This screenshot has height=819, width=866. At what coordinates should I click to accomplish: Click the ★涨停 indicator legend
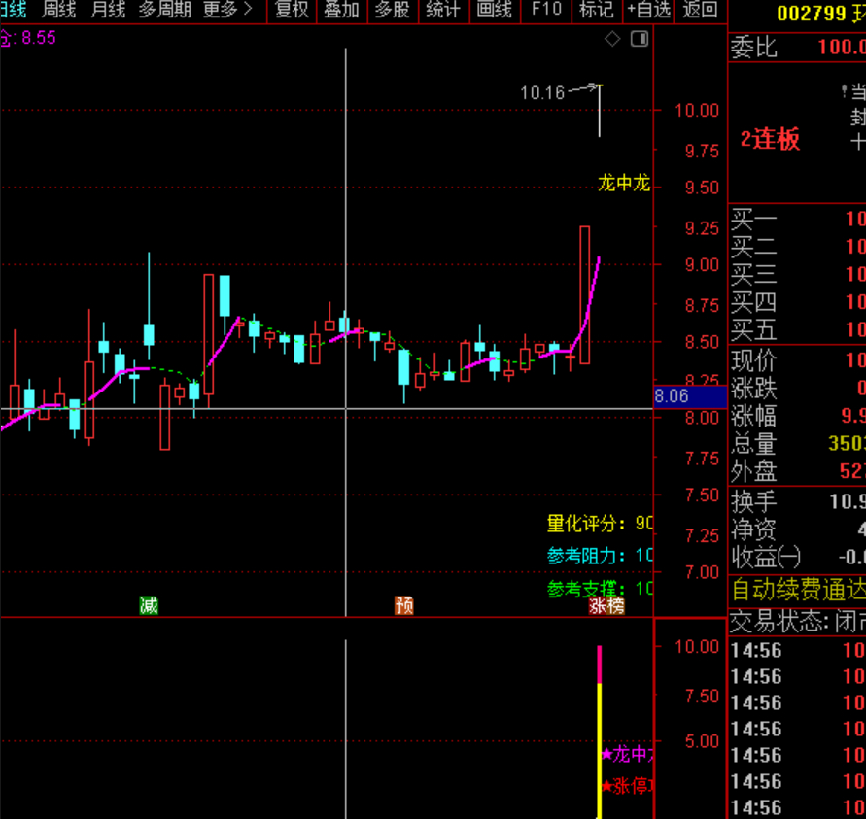629,786
